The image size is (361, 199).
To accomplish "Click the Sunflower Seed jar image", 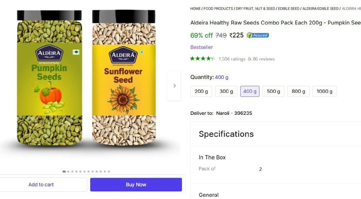I will 124,78.
